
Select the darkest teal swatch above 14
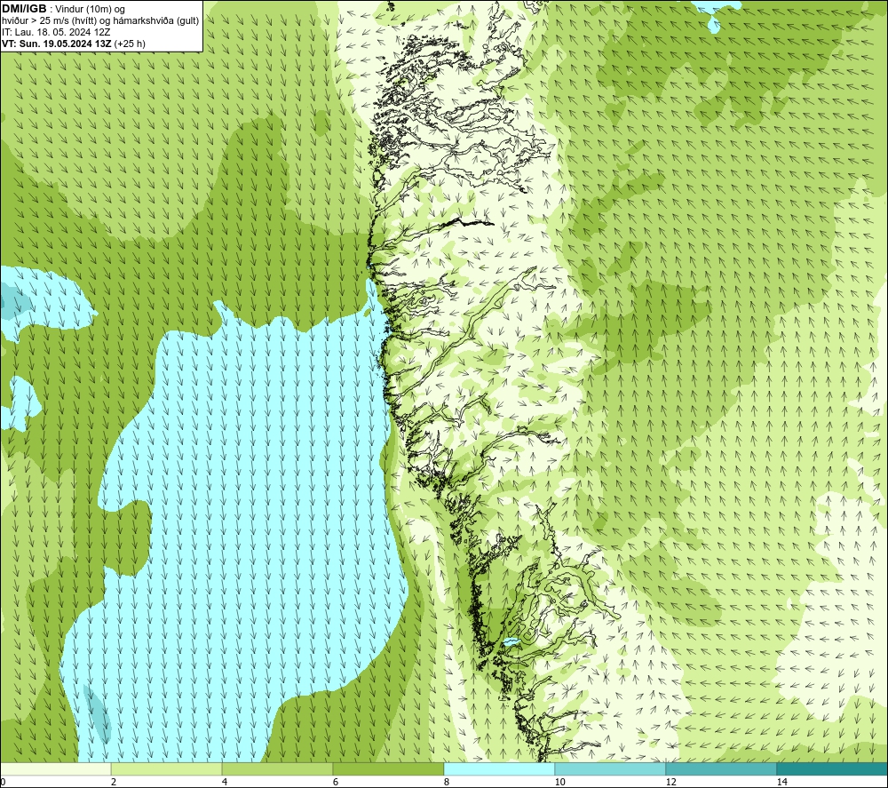click(833, 768)
